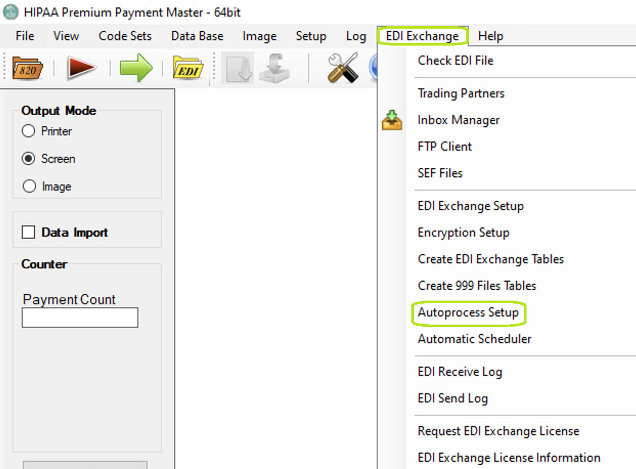Click the red play arrow icon
Screen dimensions: 636x469
click(x=81, y=68)
